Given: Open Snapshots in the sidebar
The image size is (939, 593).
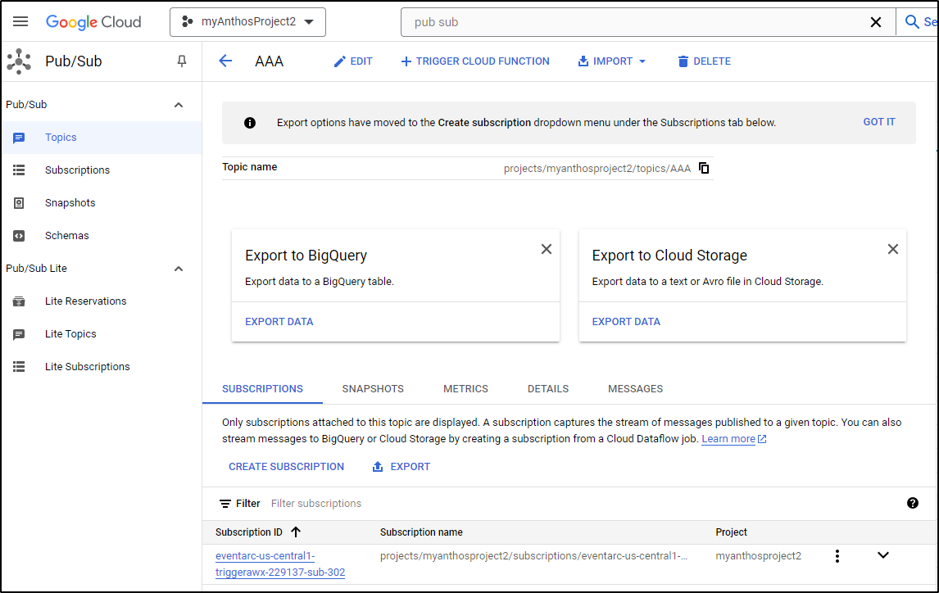Looking at the screenshot, I should tap(101, 203).
